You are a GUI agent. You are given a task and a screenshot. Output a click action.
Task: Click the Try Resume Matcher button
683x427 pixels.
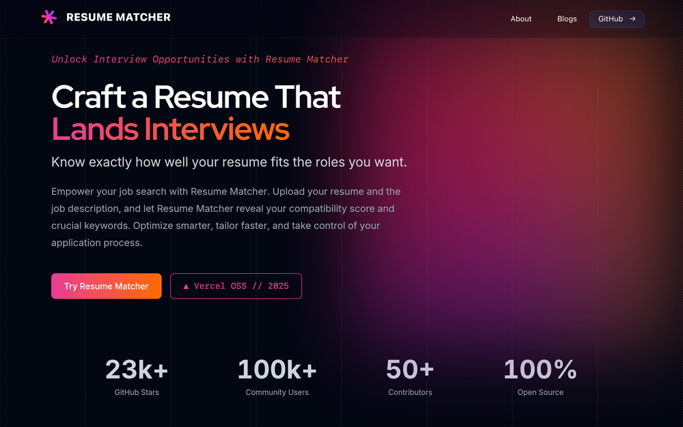[x=107, y=286]
